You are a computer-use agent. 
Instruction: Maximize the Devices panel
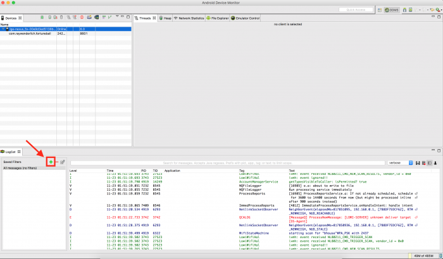pyautogui.click(x=128, y=17)
